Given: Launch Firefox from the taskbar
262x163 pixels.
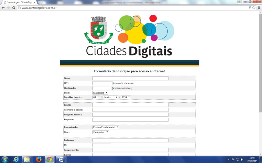Looking at the screenshot, I should coord(38,159).
